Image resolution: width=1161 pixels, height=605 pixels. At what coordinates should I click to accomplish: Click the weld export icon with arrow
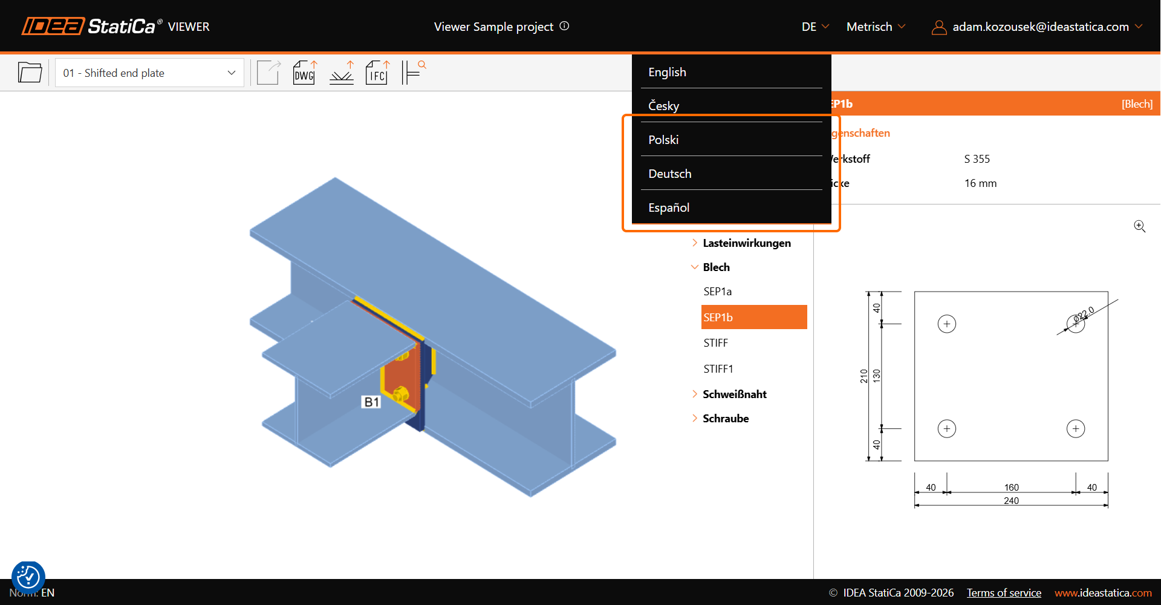pos(342,73)
